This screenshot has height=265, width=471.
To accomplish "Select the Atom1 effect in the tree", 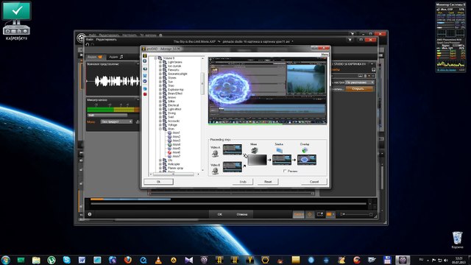I will (x=176, y=132).
